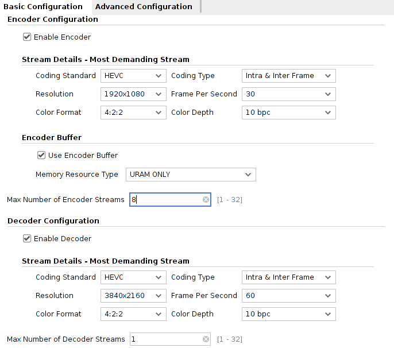Open Memory Resource Type URAM ONLY dropdown
Viewport: 394px width, 348px height.
click(x=191, y=175)
